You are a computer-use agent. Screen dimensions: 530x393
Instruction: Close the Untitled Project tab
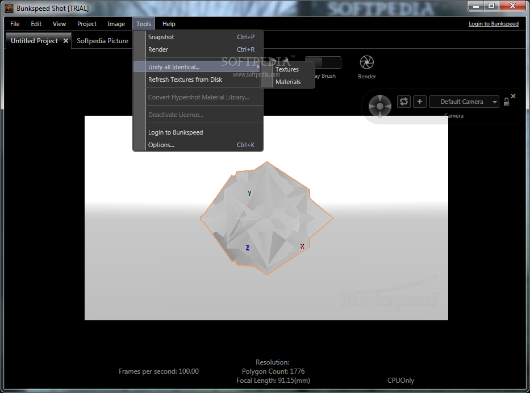click(65, 40)
